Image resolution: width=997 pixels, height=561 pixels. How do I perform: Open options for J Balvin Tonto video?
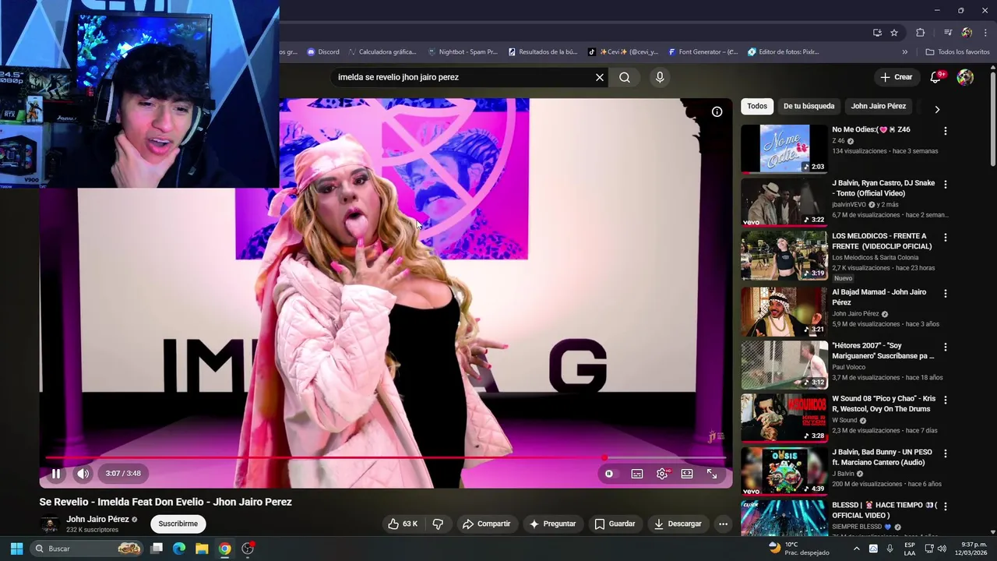pos(946,185)
